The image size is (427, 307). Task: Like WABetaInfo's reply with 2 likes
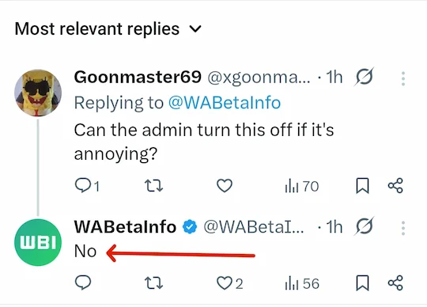coord(229,283)
